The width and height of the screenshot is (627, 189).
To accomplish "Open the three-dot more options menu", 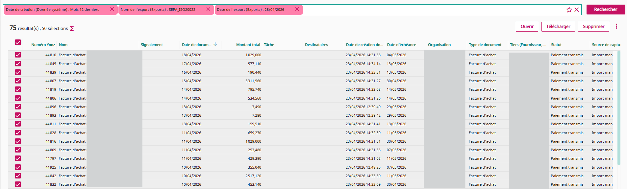I will point(616,26).
